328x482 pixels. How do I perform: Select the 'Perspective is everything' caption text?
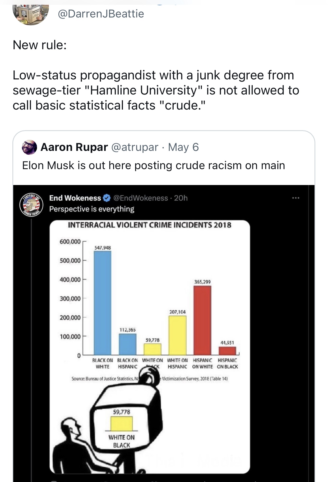pos(92,209)
